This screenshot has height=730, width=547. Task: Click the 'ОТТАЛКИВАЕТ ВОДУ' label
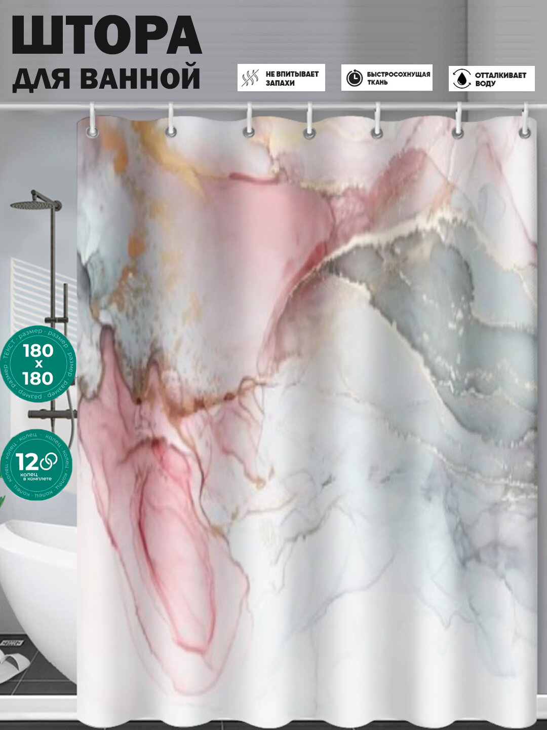[x=500, y=79]
